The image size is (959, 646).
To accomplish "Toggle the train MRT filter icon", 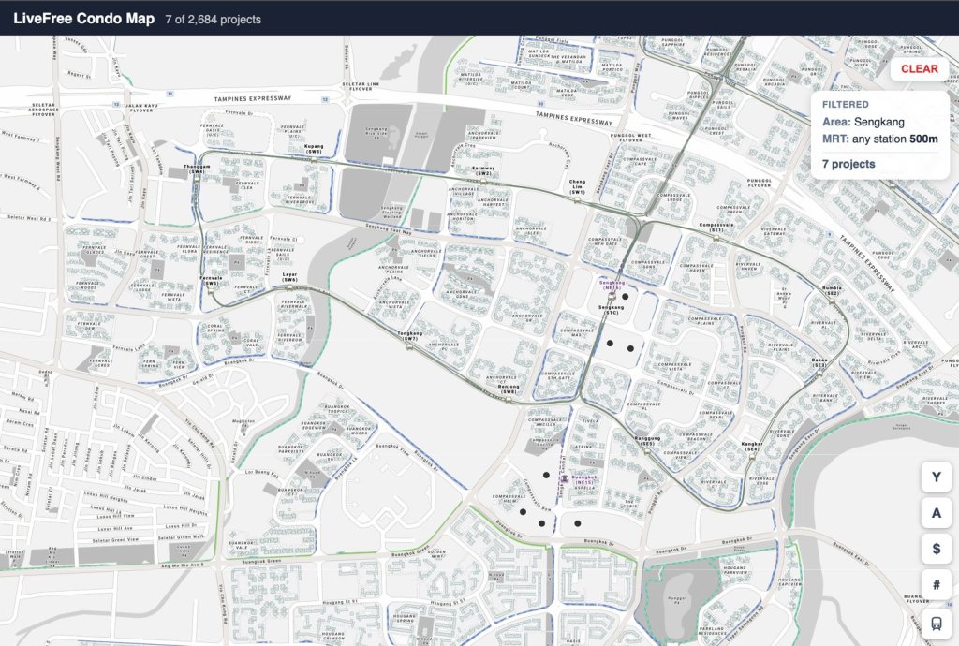I will (936, 623).
